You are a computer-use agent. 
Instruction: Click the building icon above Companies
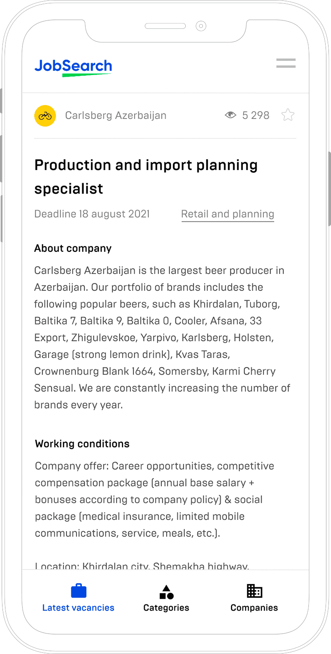tap(254, 591)
